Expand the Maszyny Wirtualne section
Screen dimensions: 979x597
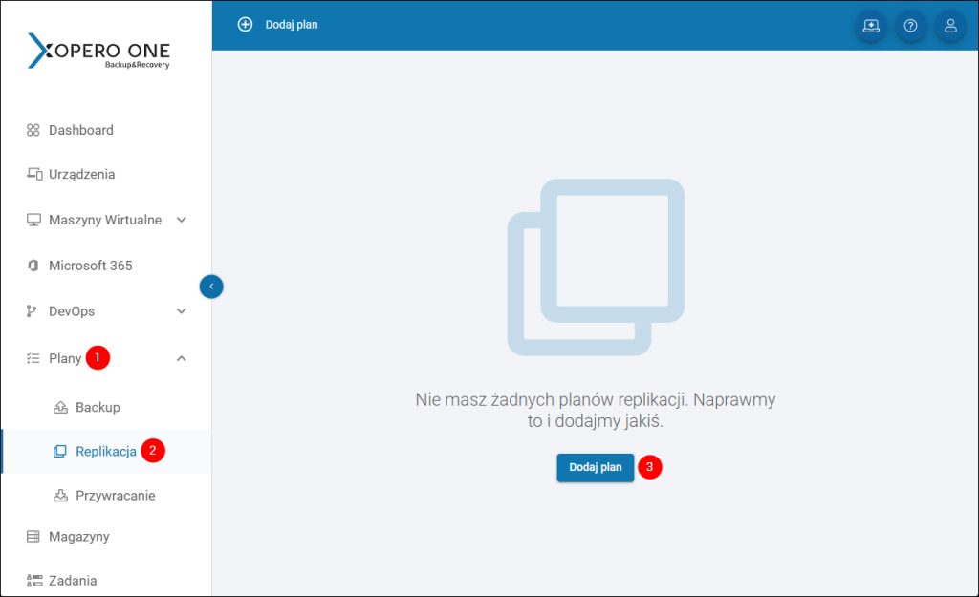(x=181, y=220)
